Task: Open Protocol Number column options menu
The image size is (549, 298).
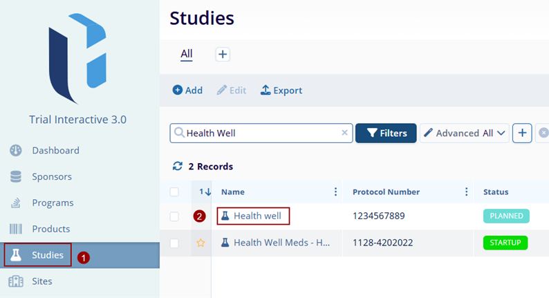Action: tap(466, 192)
